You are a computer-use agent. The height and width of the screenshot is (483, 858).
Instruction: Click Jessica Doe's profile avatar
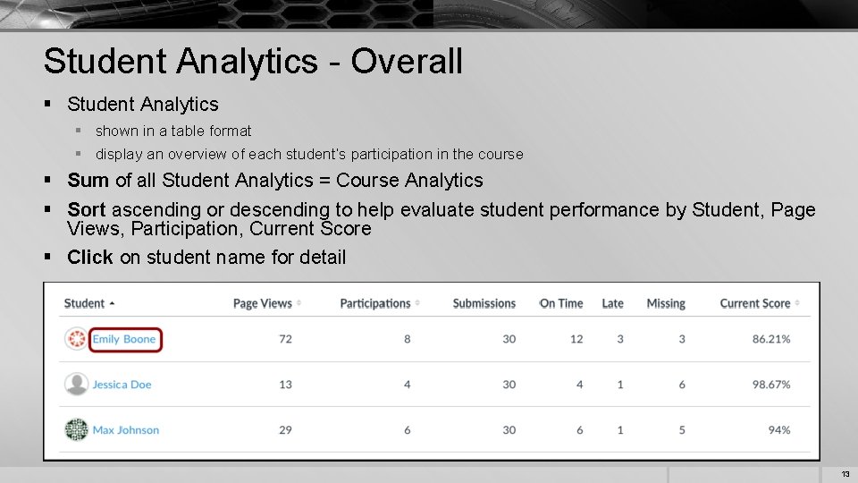(77, 385)
